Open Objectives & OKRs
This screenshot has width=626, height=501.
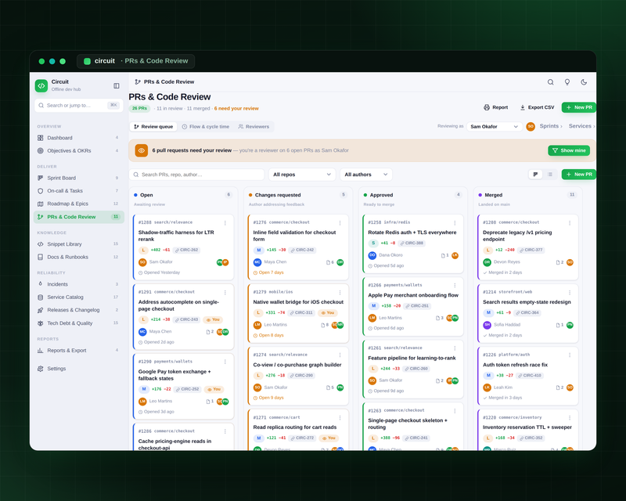(x=79, y=150)
